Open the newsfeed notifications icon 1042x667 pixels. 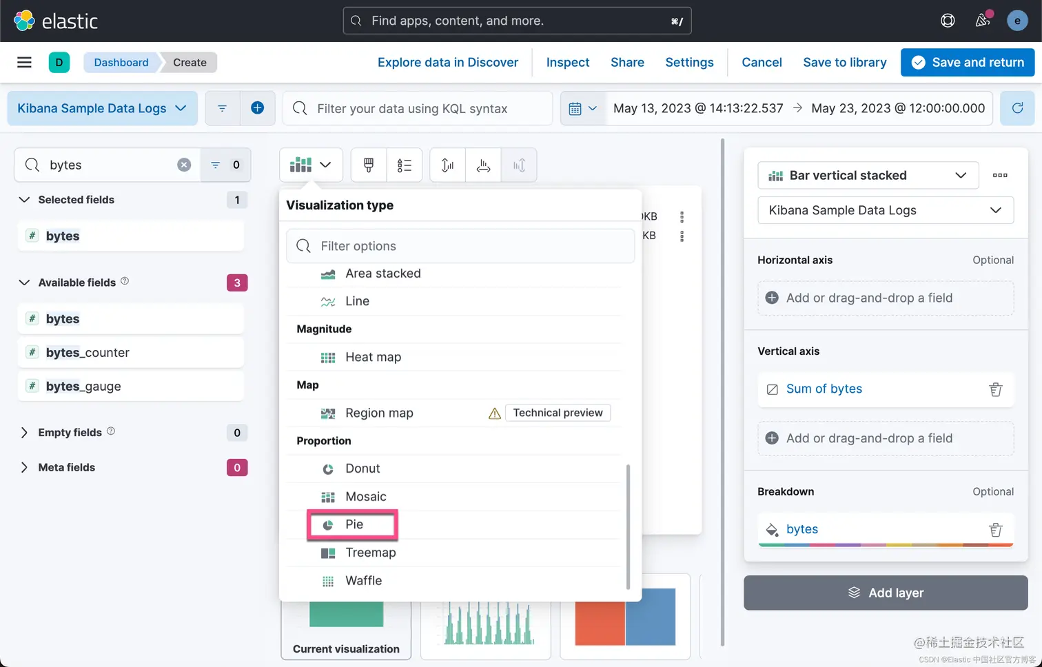tap(983, 21)
